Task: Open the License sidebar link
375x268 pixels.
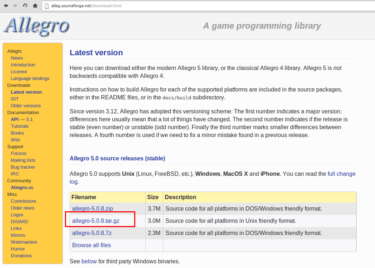Action: pyautogui.click(x=19, y=71)
